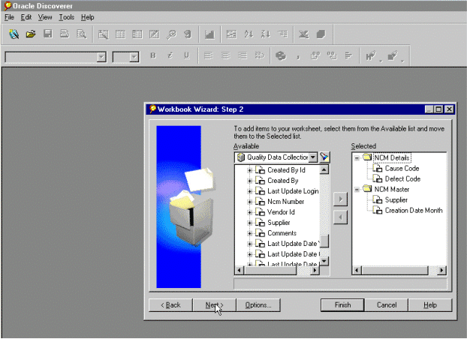Open the Help menu
The height and width of the screenshot is (339, 467).
88,17
